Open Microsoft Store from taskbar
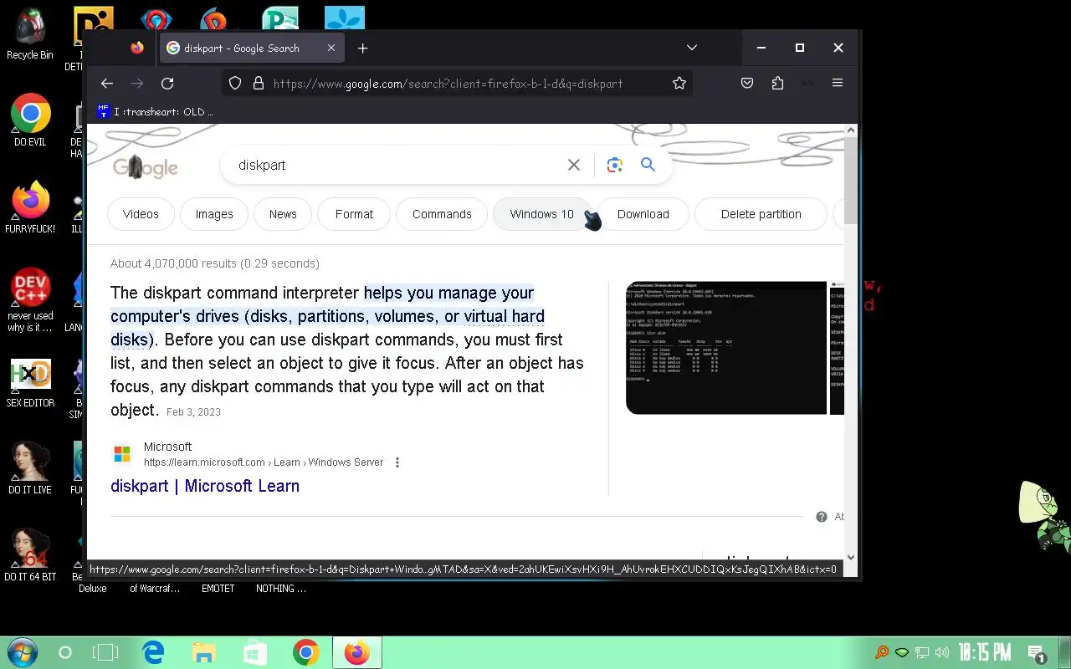1071x669 pixels. 254,652
